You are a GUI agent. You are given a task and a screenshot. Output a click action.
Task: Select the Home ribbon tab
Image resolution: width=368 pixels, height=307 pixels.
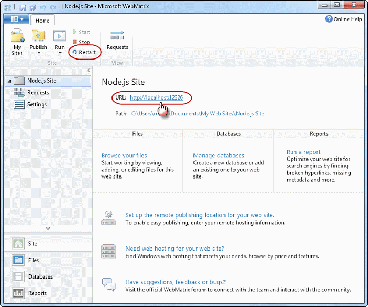[43, 21]
